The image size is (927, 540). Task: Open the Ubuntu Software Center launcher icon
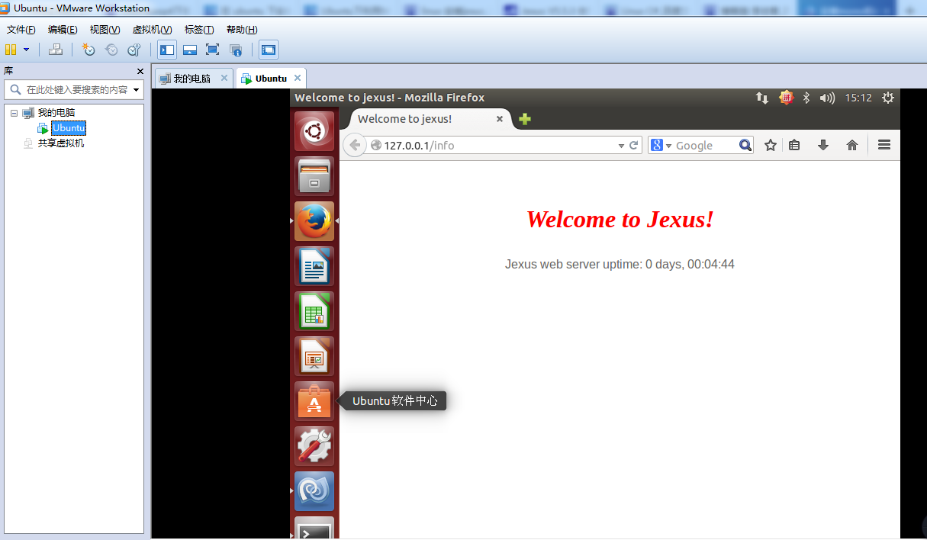314,401
